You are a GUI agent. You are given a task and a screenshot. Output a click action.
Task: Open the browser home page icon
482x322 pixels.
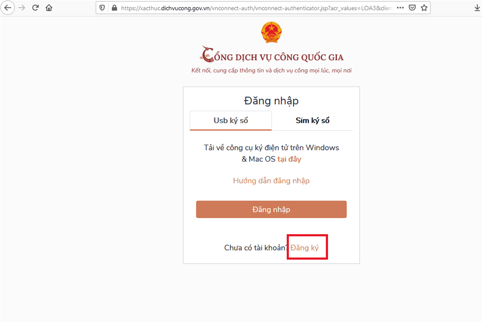[x=49, y=8]
